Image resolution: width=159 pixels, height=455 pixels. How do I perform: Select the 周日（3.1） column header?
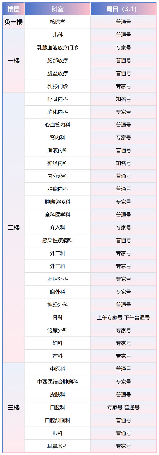point(123,9)
